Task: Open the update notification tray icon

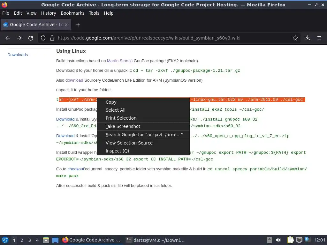Action: coord(307,240)
